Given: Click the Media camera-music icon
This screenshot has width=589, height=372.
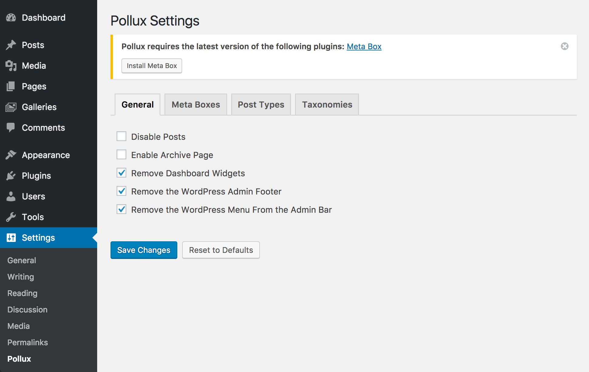Looking at the screenshot, I should click(x=11, y=66).
